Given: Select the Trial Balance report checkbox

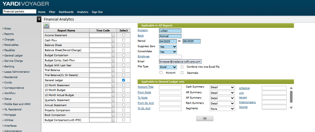Looking at the screenshot, I should pos(124,70).
